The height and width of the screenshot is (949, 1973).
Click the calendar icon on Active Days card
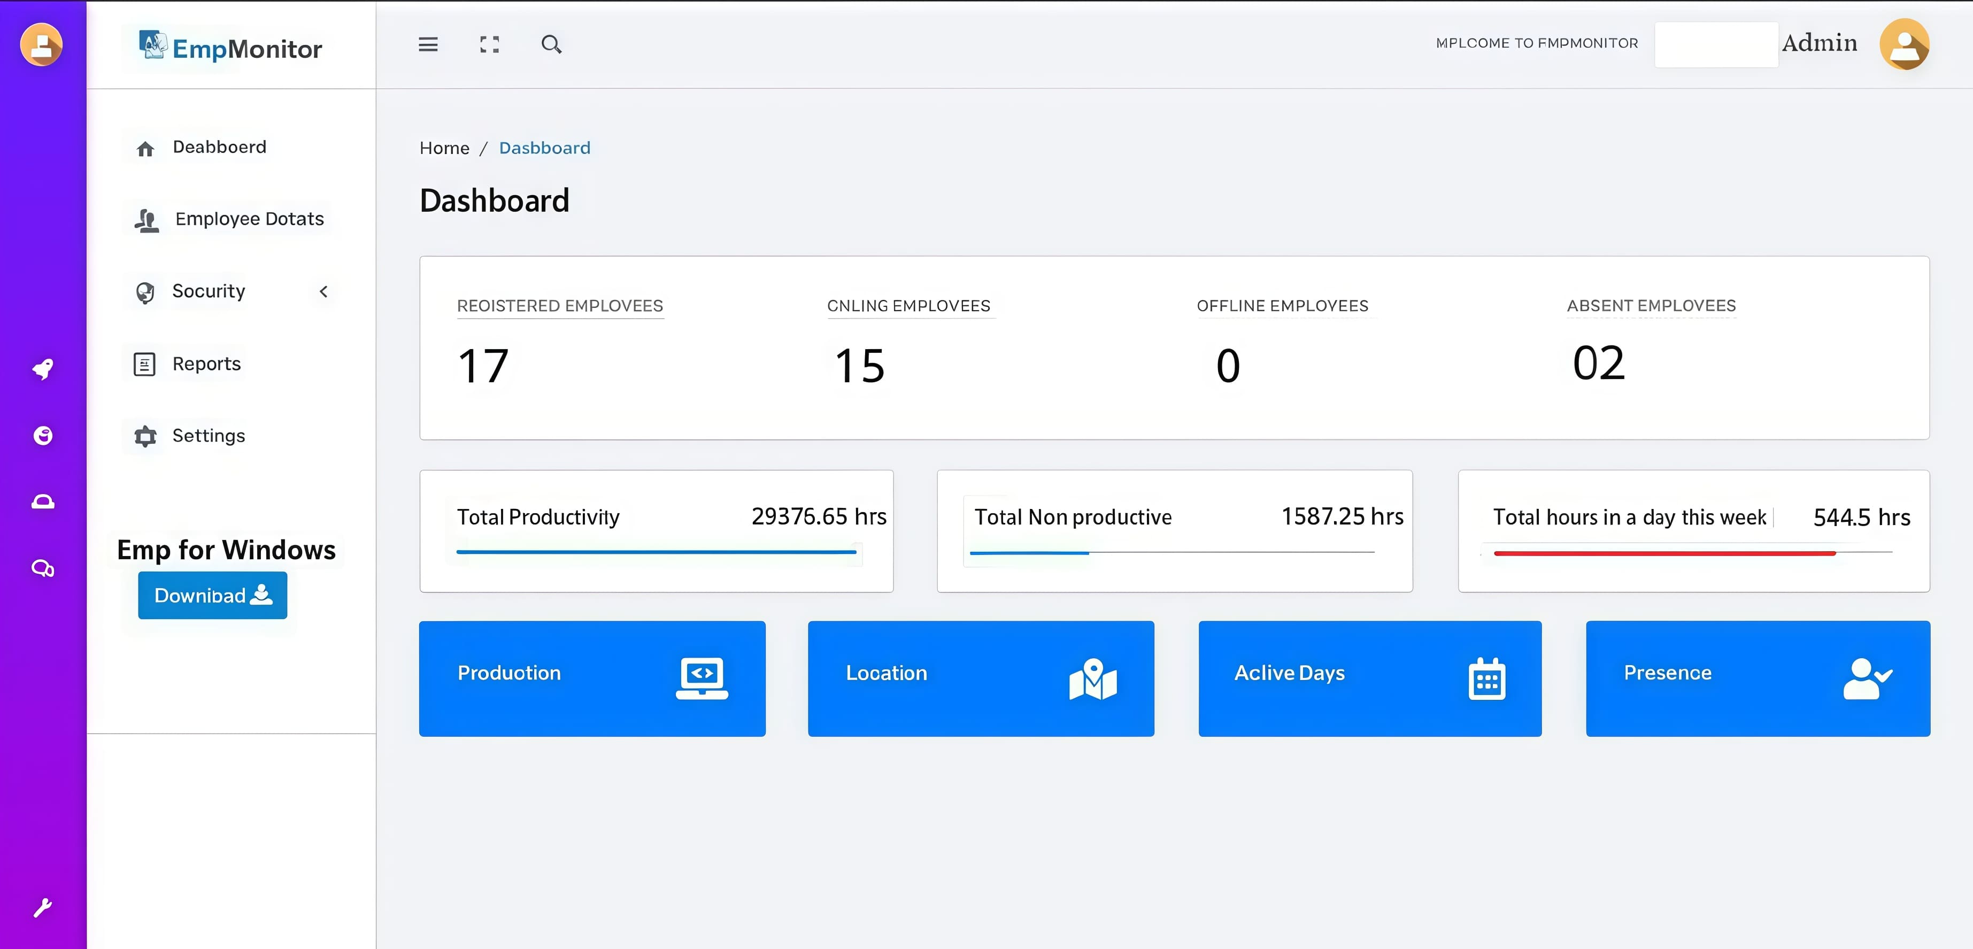[1486, 678]
